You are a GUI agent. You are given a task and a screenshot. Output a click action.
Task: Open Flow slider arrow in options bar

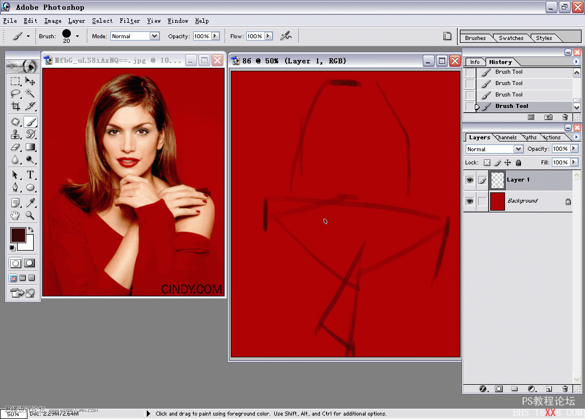(269, 36)
